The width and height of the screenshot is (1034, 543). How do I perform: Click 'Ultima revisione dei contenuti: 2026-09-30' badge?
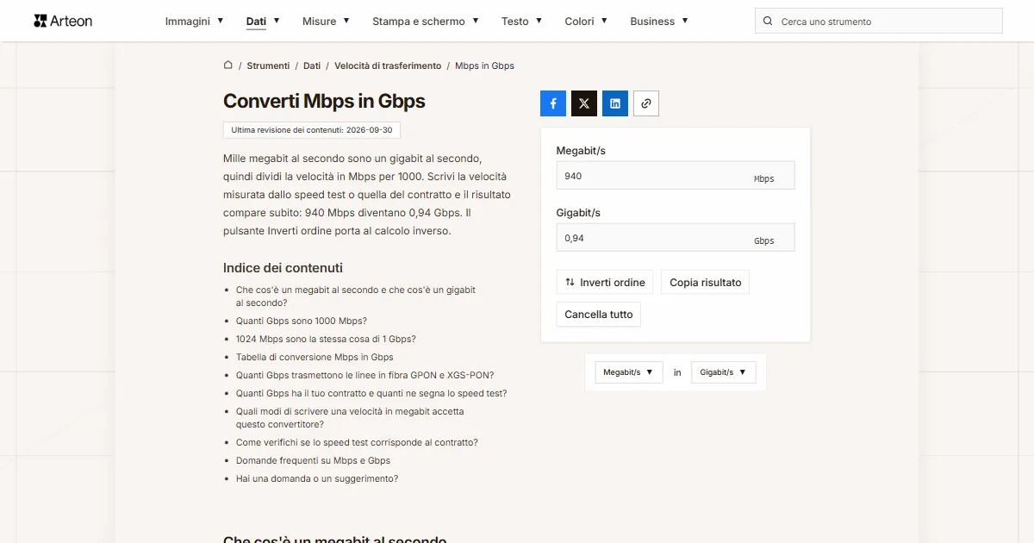pos(312,130)
